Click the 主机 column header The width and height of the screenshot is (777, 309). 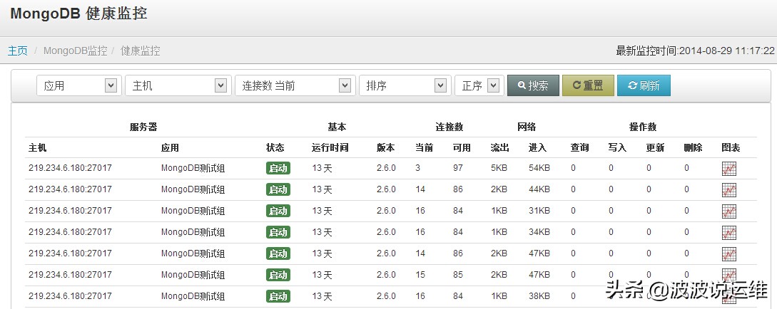[38, 147]
